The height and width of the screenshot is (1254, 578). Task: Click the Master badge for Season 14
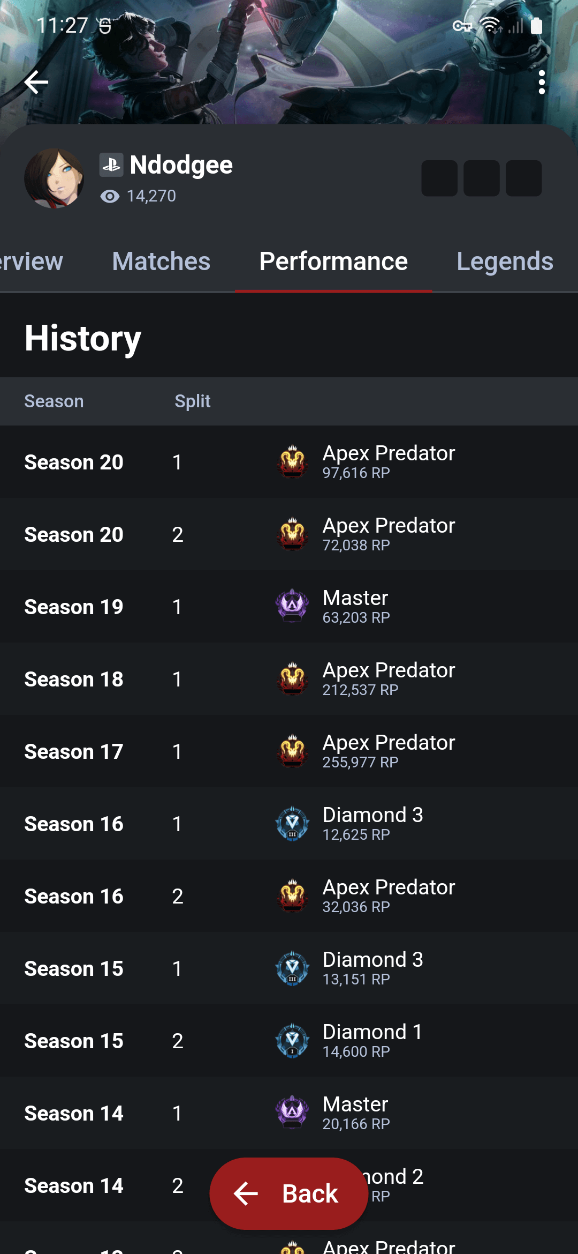tap(292, 1113)
